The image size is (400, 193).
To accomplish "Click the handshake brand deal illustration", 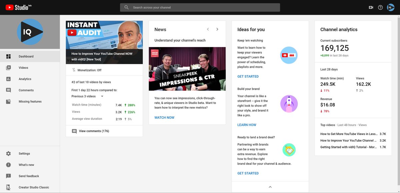I will (x=289, y=150).
